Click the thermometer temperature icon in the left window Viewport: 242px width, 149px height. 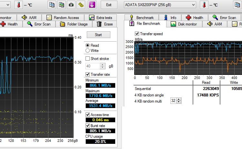(x=19, y=5)
